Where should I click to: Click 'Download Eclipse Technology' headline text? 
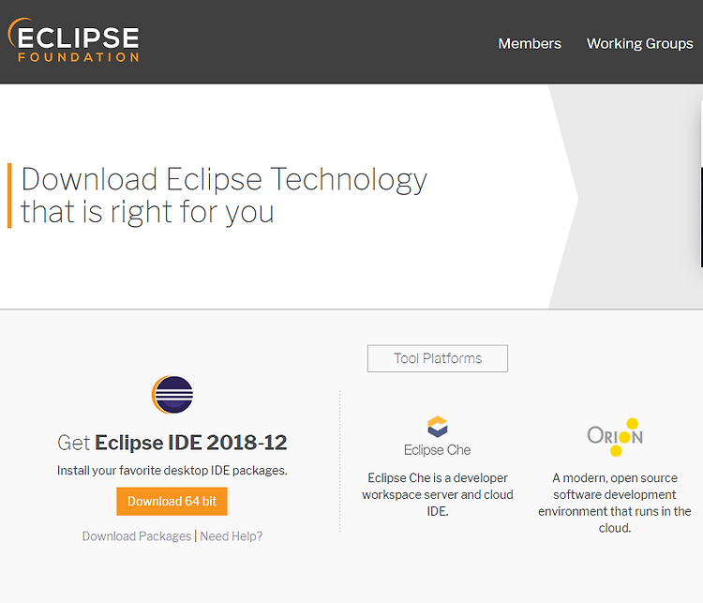pos(224,179)
